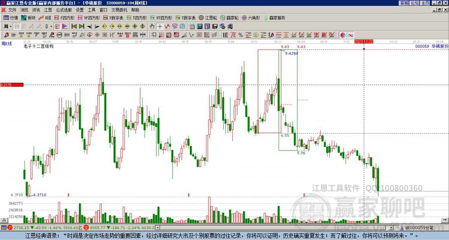Image resolution: width=449 pixels, height=240 pixels.
Task: Jump to last bar with green skip-forward arrow
Action: 82,26
